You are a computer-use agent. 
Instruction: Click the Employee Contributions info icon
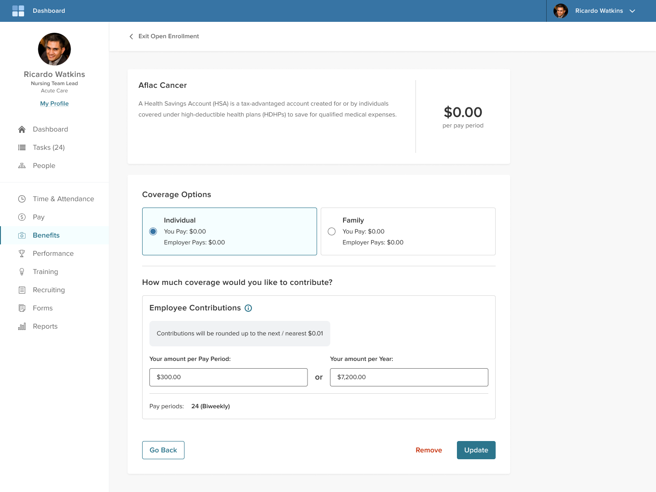pyautogui.click(x=248, y=308)
